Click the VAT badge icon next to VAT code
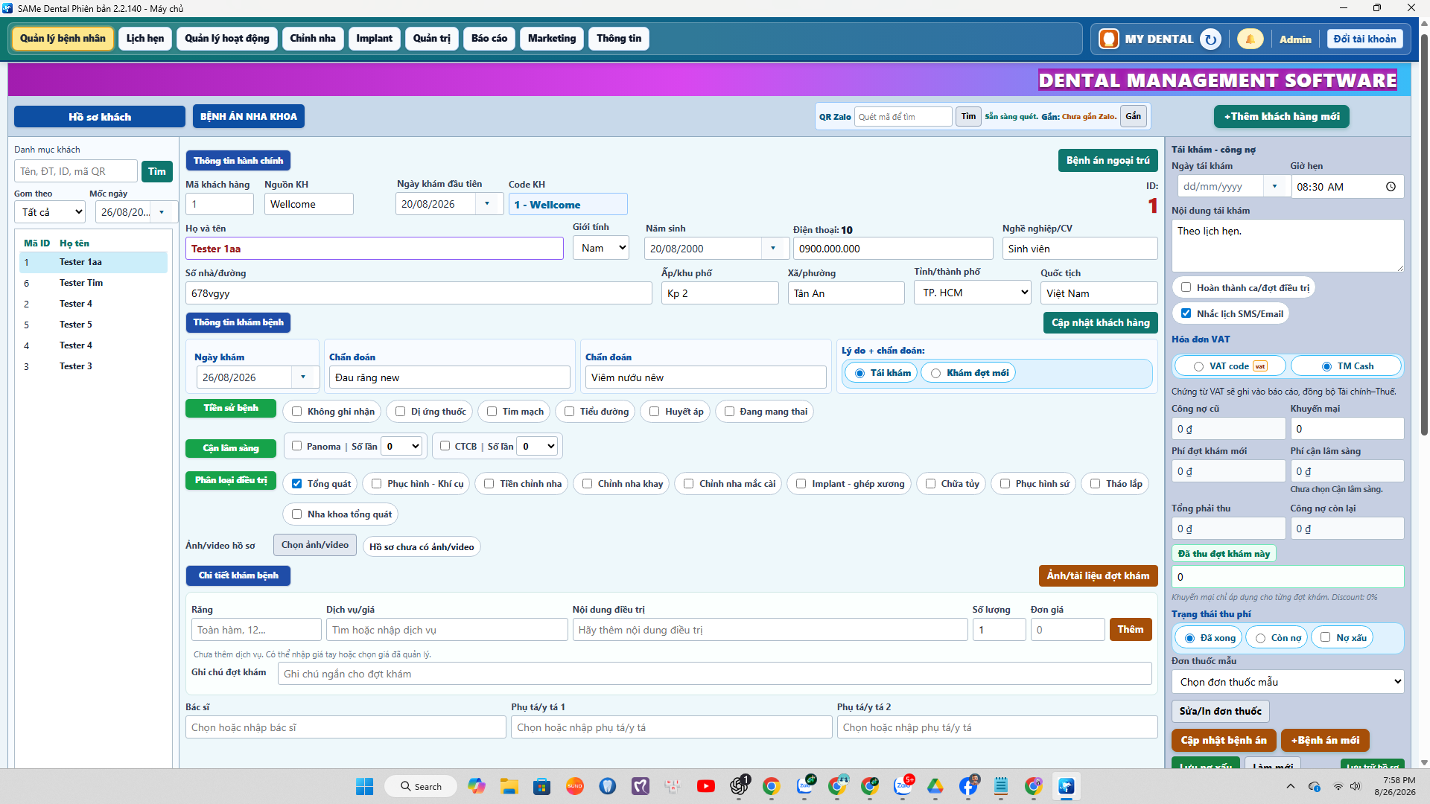 tap(1260, 366)
